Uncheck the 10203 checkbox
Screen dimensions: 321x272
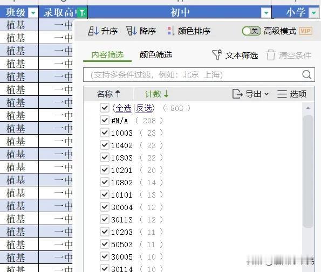click(x=105, y=232)
